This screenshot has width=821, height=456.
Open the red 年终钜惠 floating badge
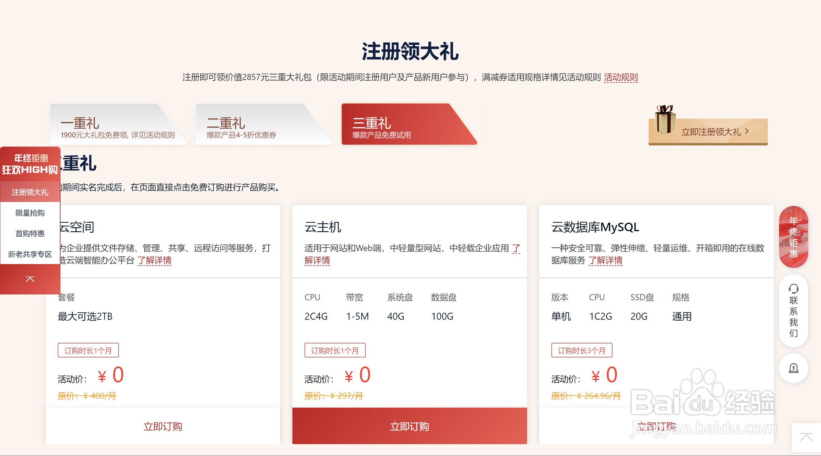(x=793, y=237)
